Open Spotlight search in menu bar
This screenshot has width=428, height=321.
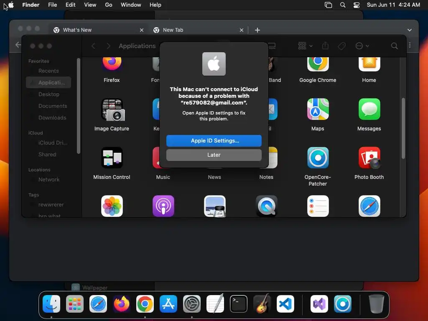(x=343, y=5)
